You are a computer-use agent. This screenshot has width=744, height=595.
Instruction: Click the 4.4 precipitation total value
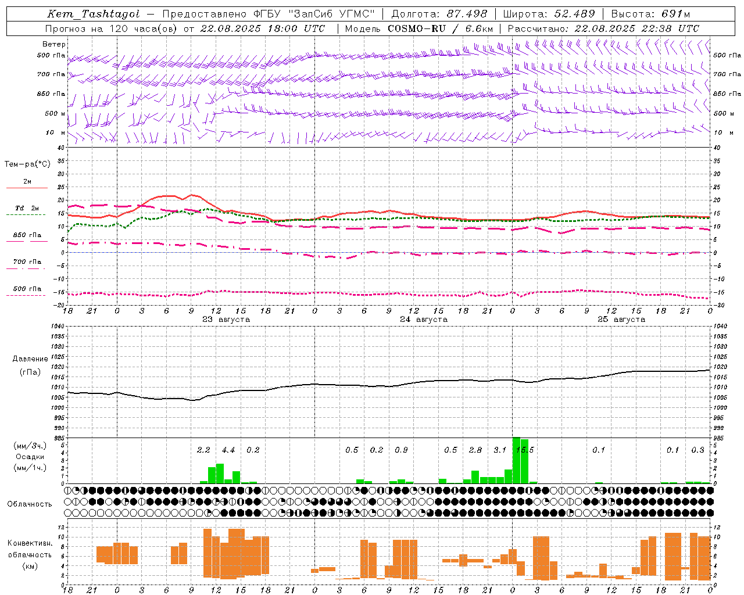pyautogui.click(x=228, y=450)
